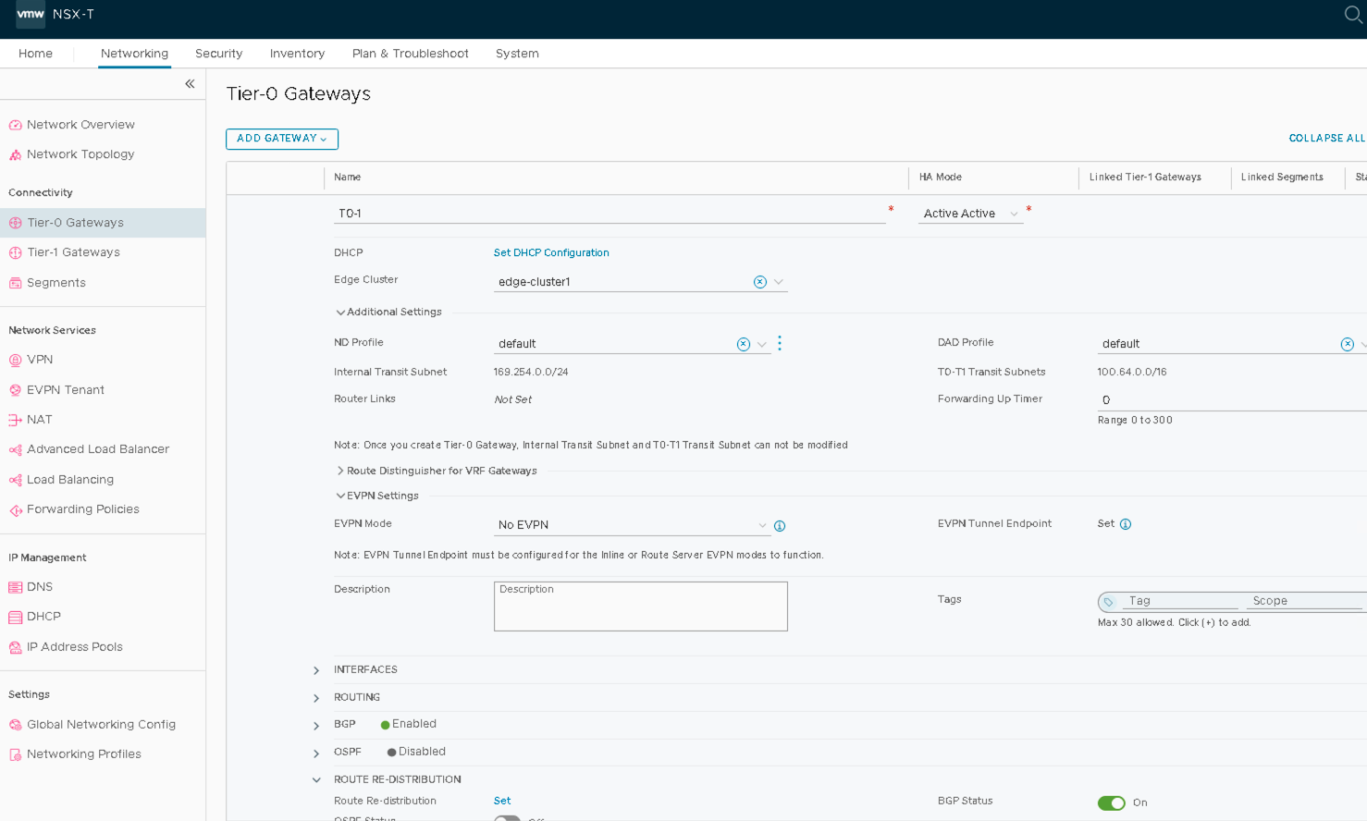Collapse the left sidebar with double-chevron icon
1367x821 pixels.
[x=190, y=84]
